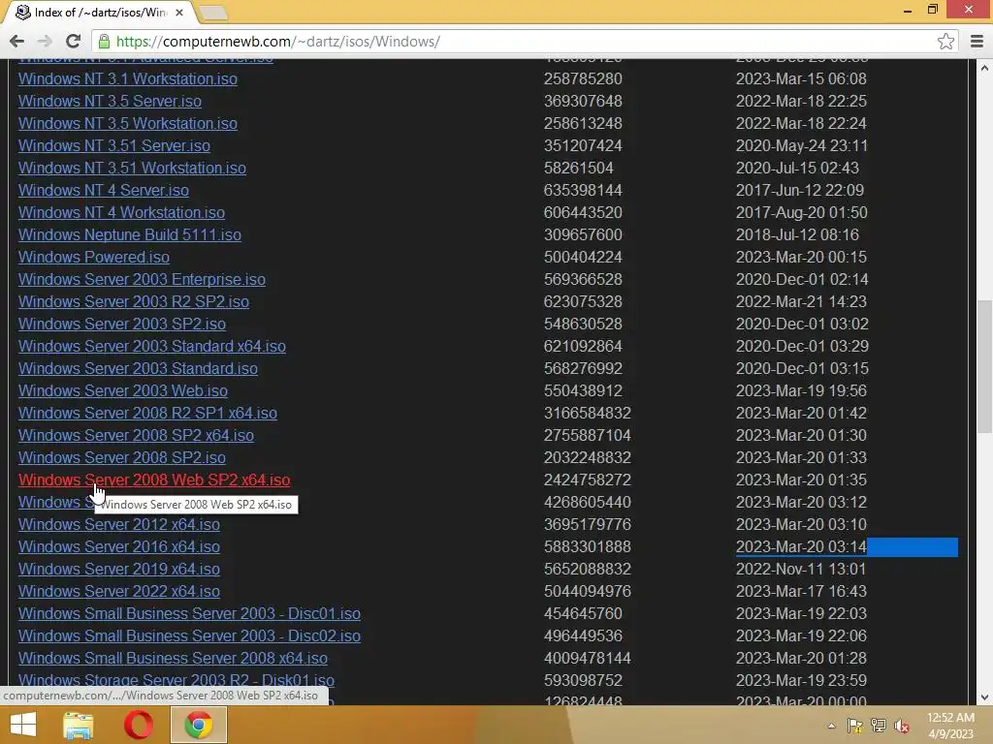Open the Chrome hamburger menu
Image resolution: width=993 pixels, height=744 pixels.
977,42
